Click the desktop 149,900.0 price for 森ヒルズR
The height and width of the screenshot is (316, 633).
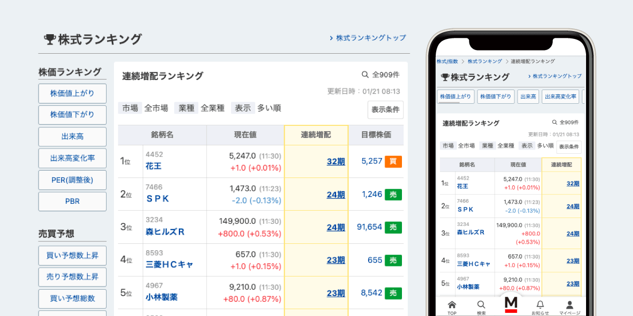(x=238, y=221)
